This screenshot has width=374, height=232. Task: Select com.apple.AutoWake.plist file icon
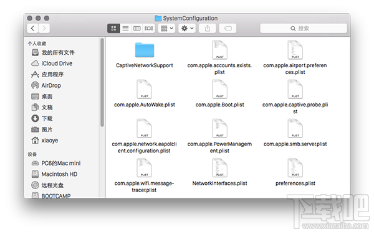pos(145,89)
